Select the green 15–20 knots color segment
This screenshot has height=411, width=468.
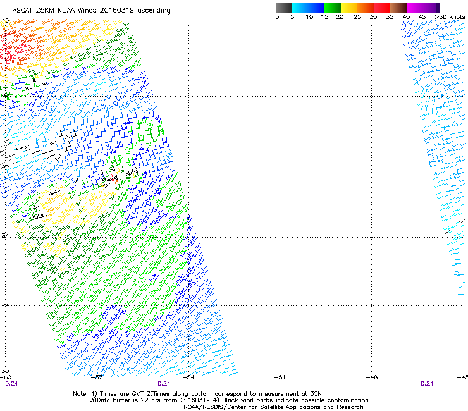pos(333,8)
